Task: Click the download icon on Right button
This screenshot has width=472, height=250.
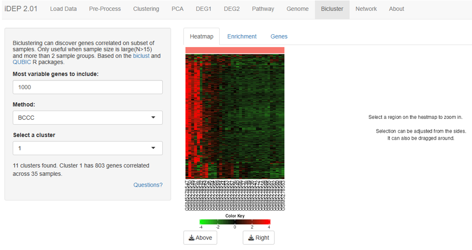Action: tap(251, 238)
